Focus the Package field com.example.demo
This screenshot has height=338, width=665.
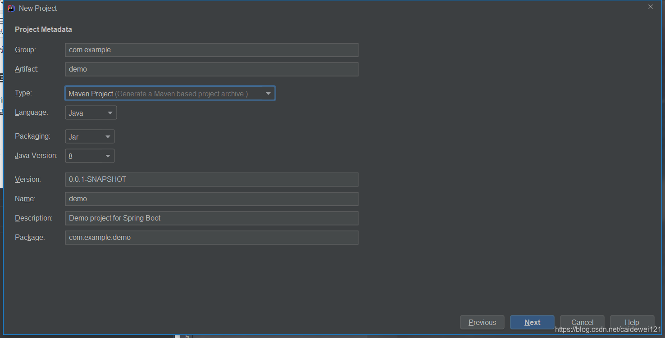tap(211, 238)
